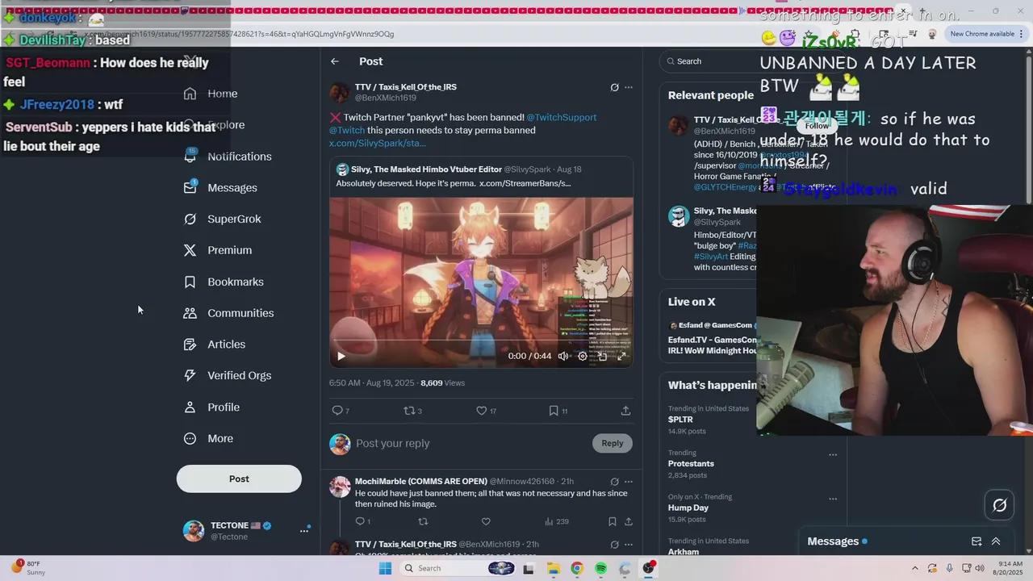Open the x.com/StreamerBans/s... link
The height and width of the screenshot is (581, 1033).
pos(525,183)
